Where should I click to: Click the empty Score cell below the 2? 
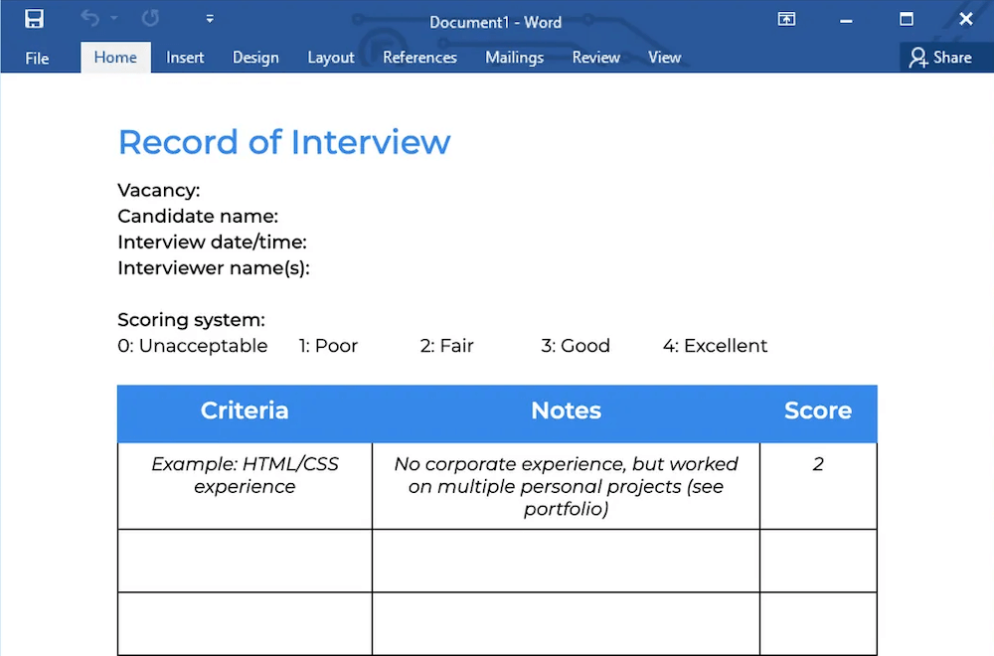tap(818, 561)
